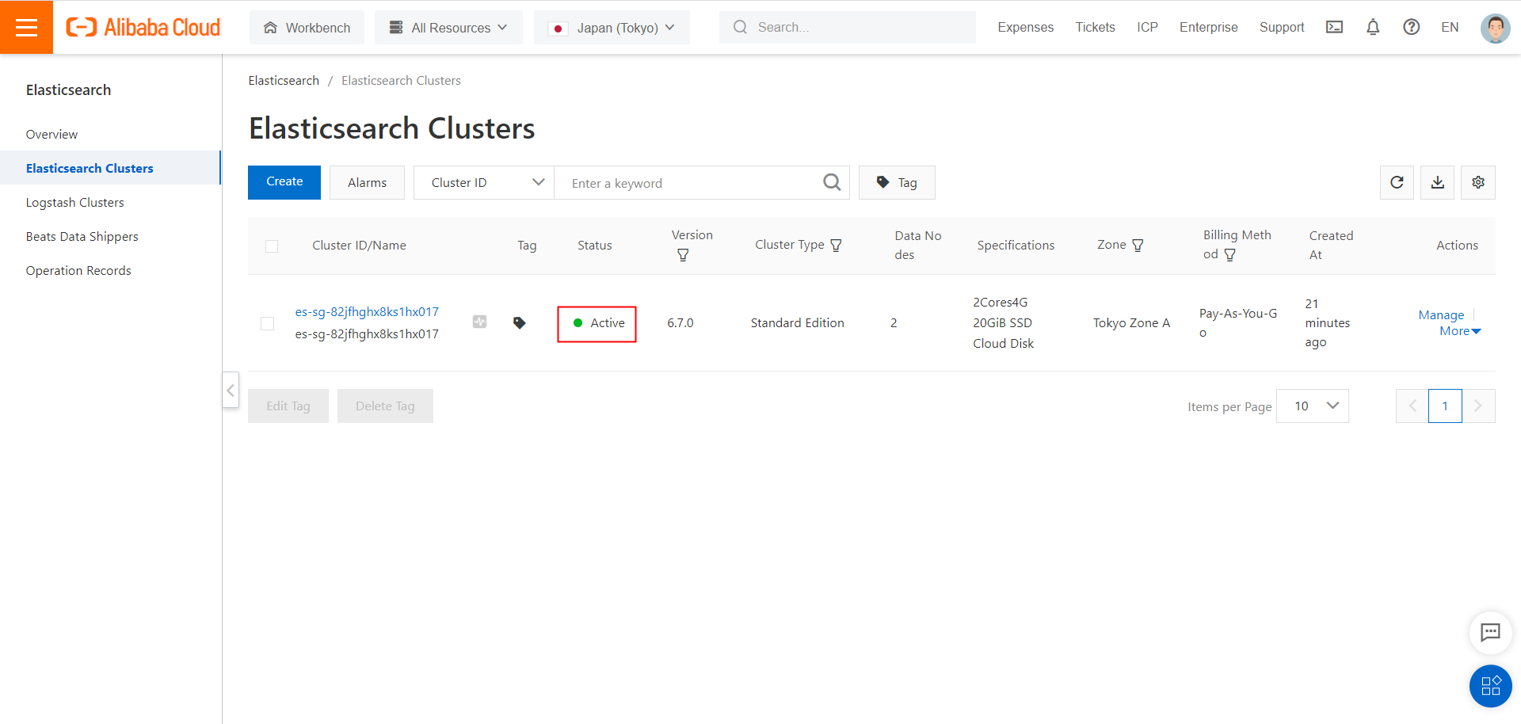Click the Delete Tag button

(x=385, y=406)
